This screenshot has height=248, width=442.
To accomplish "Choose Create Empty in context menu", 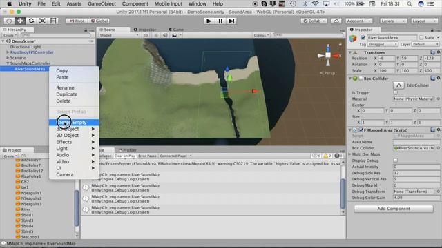I will pyautogui.click(x=74, y=123).
